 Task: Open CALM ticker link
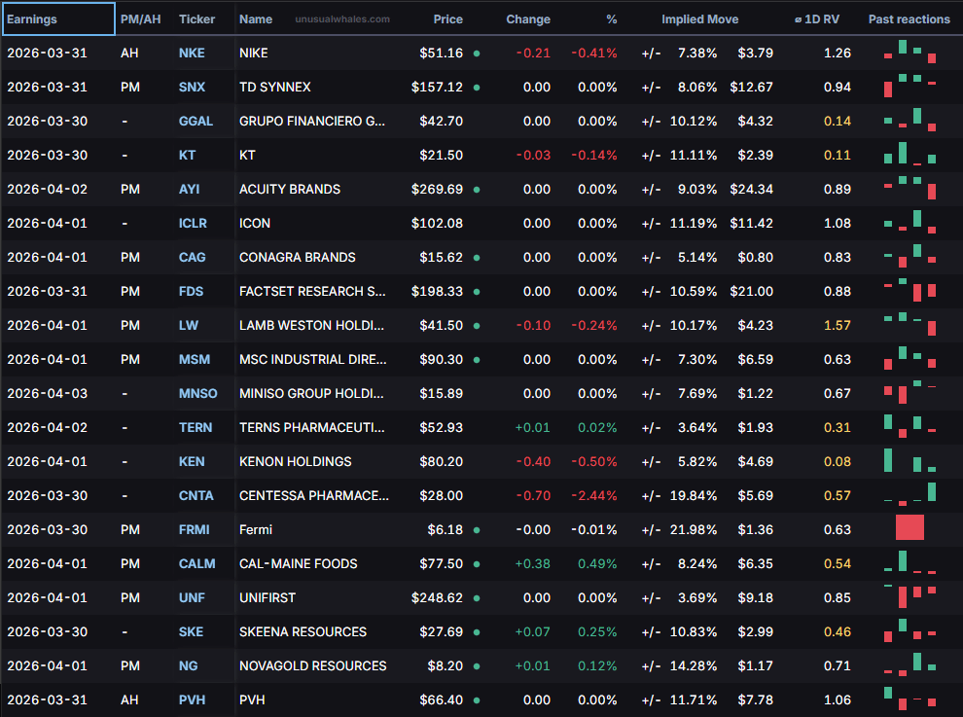point(196,563)
